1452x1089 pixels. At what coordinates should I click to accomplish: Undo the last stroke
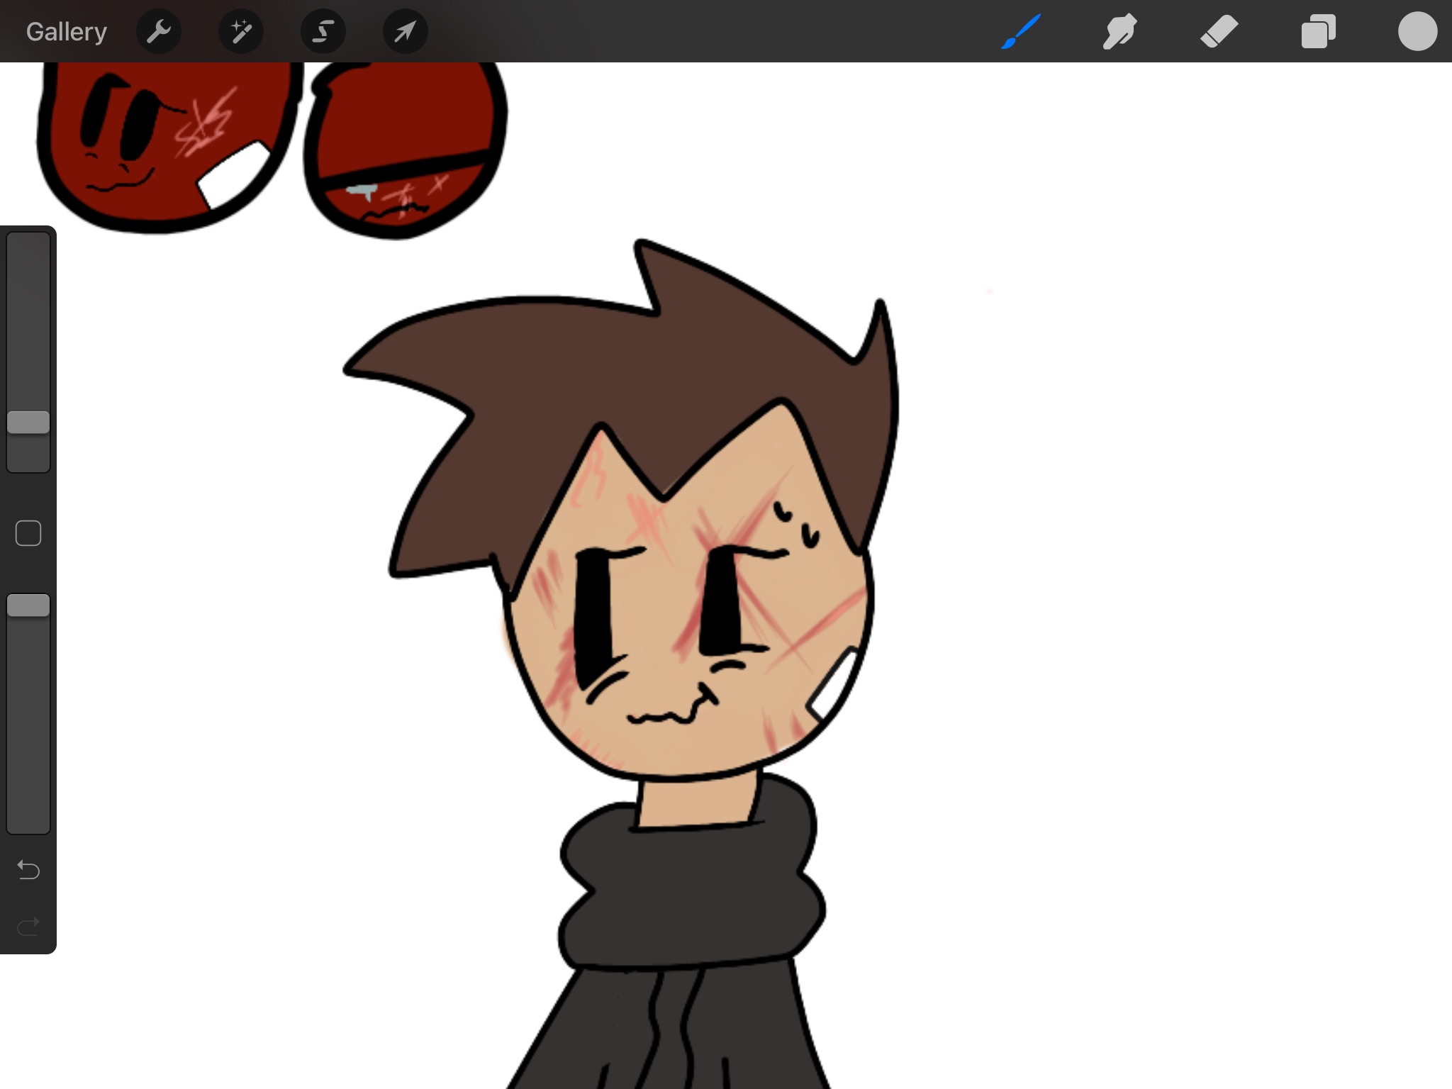tap(28, 869)
